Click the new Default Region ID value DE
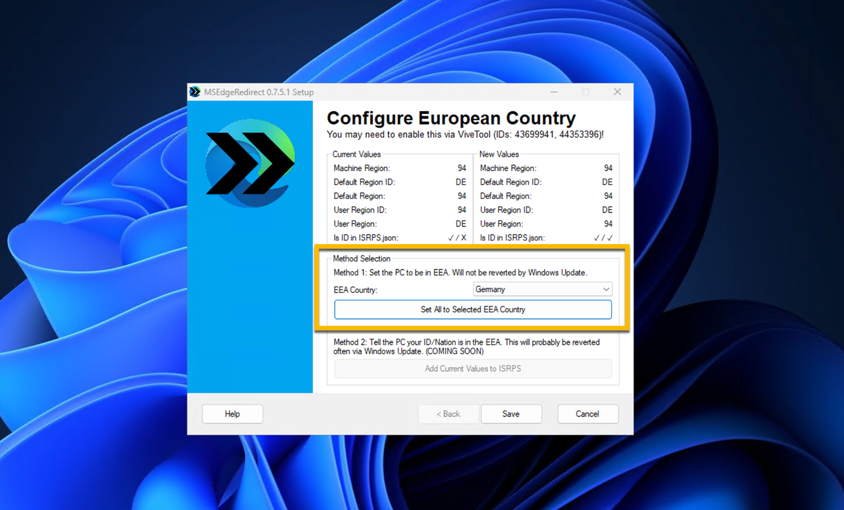The image size is (844, 510). [607, 182]
